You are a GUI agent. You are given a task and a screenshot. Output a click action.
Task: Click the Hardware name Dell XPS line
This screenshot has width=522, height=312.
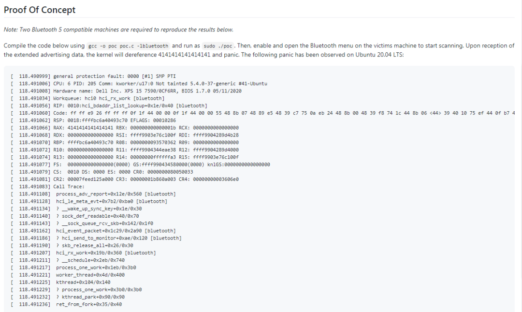click(147, 91)
